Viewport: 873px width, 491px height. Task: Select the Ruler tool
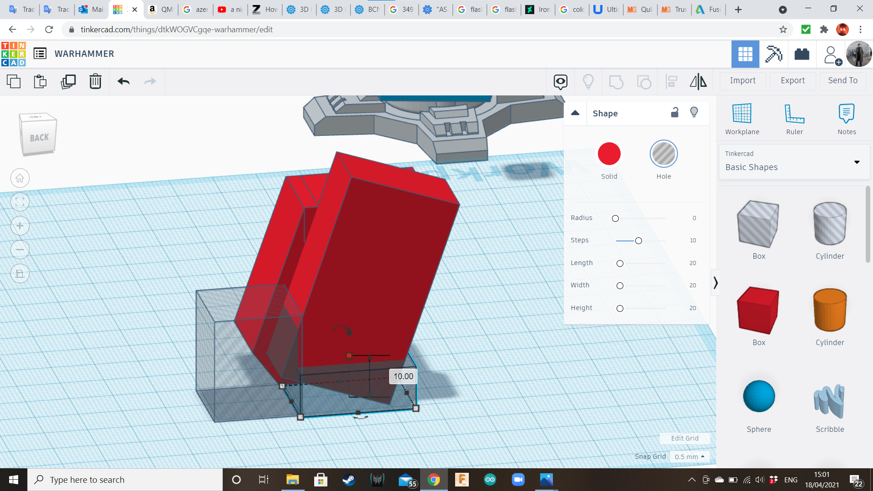coord(794,119)
